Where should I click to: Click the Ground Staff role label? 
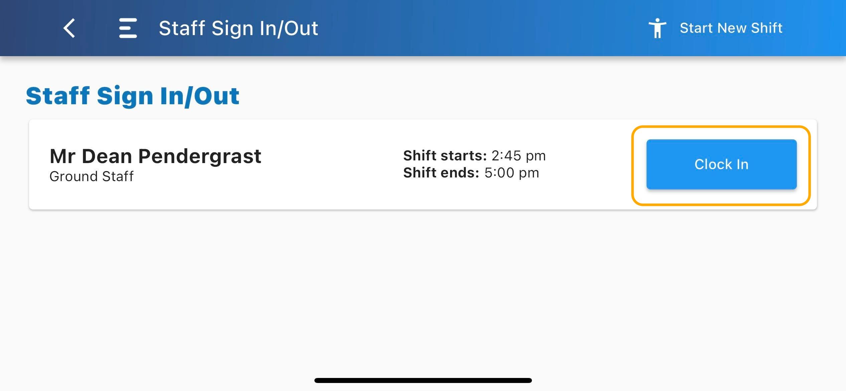[91, 176]
